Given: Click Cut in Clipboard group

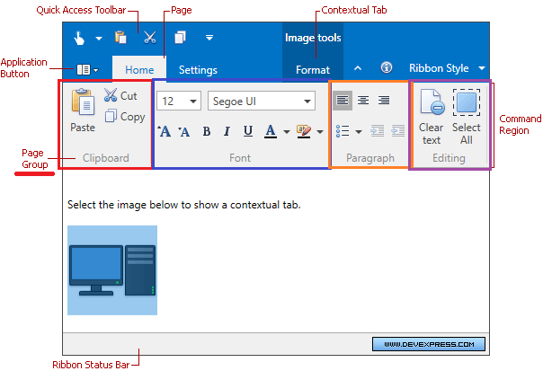Looking at the screenshot, I should click(120, 95).
